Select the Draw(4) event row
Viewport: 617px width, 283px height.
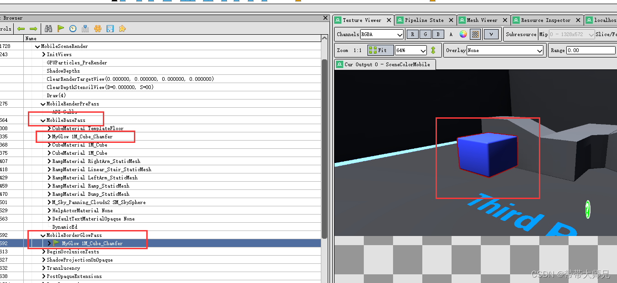[56, 95]
